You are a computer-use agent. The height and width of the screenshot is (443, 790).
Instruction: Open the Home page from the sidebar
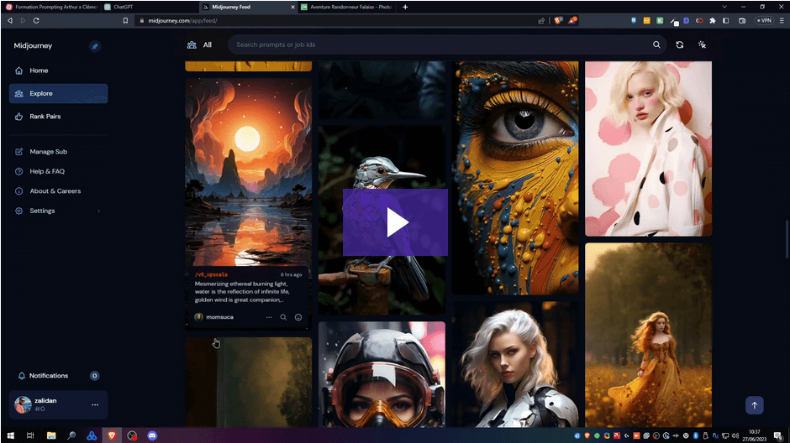click(39, 70)
